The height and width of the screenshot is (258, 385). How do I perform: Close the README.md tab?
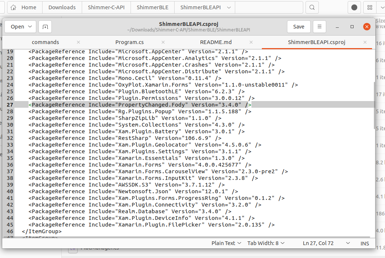(x=251, y=42)
